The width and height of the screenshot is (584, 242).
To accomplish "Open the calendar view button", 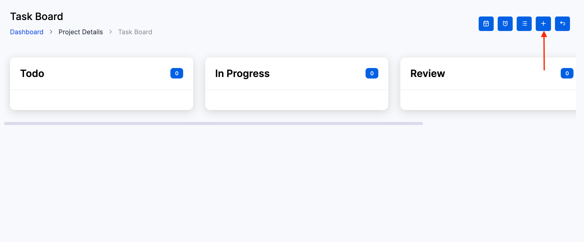I will [x=486, y=24].
